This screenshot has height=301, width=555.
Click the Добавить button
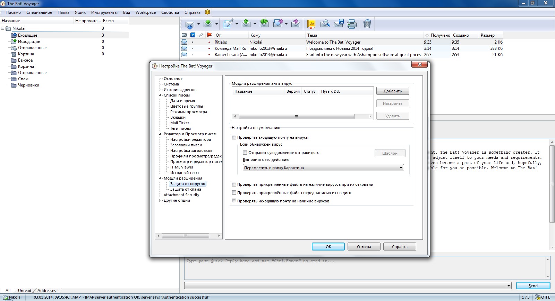[393, 91]
